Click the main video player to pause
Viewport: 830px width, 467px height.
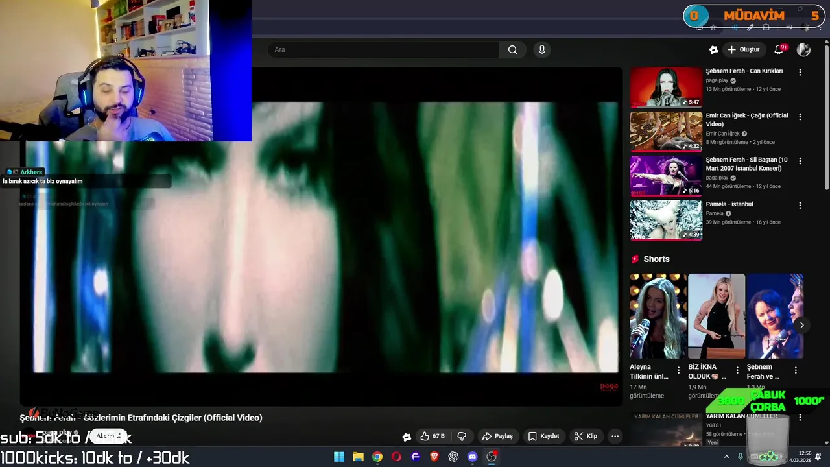click(321, 237)
